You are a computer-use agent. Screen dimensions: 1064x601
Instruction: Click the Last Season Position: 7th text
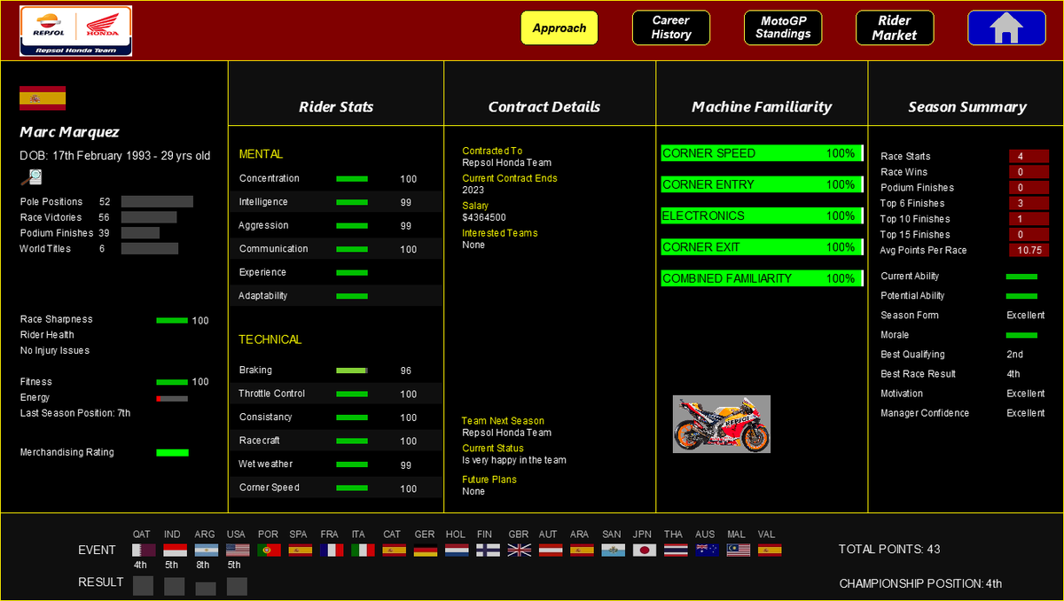(x=75, y=413)
